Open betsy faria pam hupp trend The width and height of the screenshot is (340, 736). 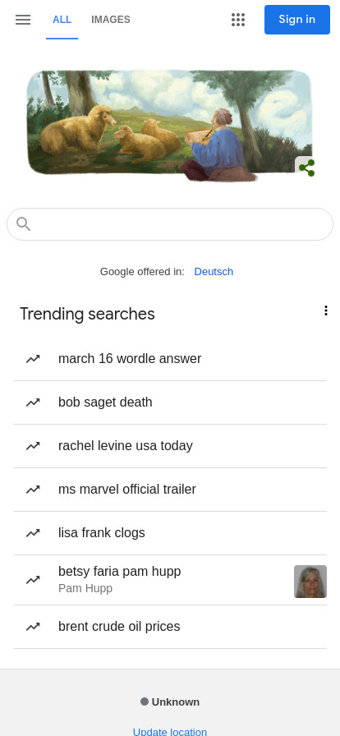[170, 580]
